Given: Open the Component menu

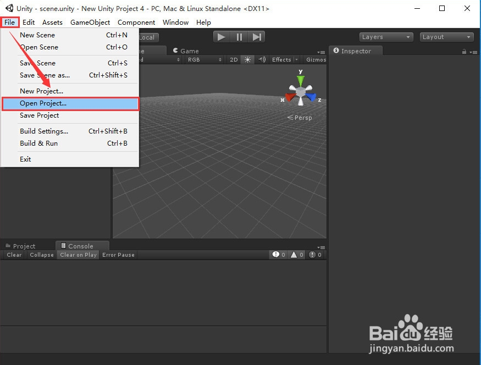Looking at the screenshot, I should (136, 23).
